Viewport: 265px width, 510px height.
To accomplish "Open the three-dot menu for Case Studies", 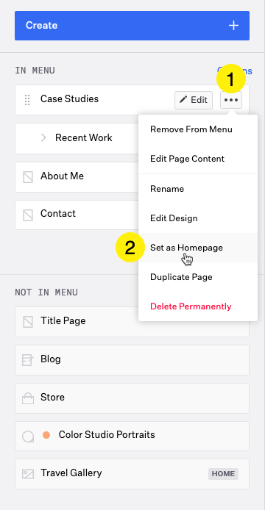I will pos(231,100).
